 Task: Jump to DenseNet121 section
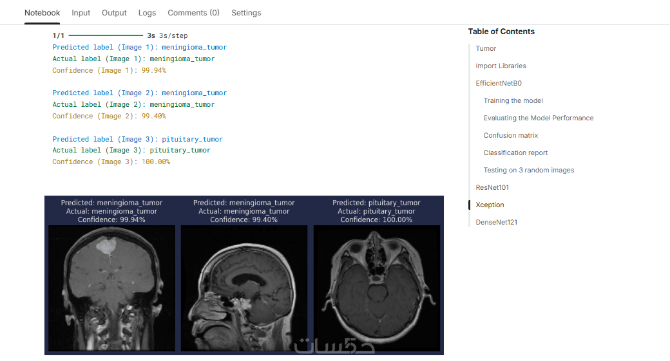coord(497,222)
